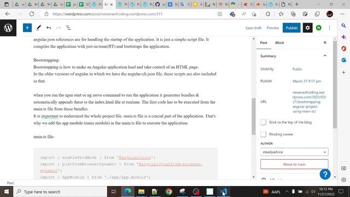The height and width of the screenshot is (197, 350).
Task: Open the Author dropdown showing steadyadvice
Action: coord(294,152)
